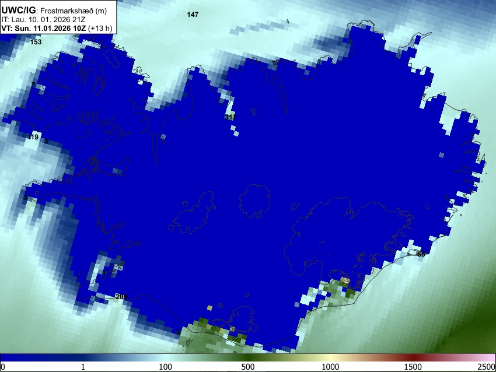Click the 'VT: Sun. 11.01.2026 10Z' line

point(57,28)
